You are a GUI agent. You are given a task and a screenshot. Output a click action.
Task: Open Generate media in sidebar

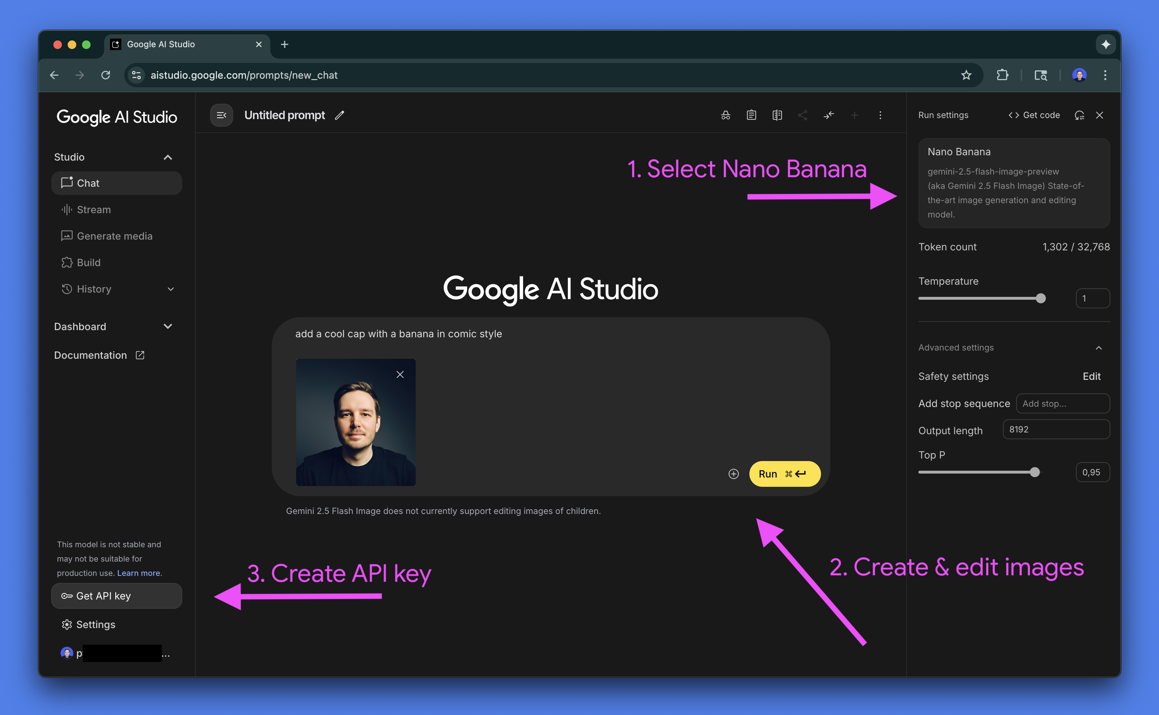pos(115,236)
